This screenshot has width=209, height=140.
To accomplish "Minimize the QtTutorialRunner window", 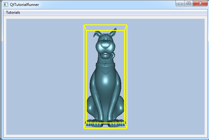I will (x=181, y=3).
